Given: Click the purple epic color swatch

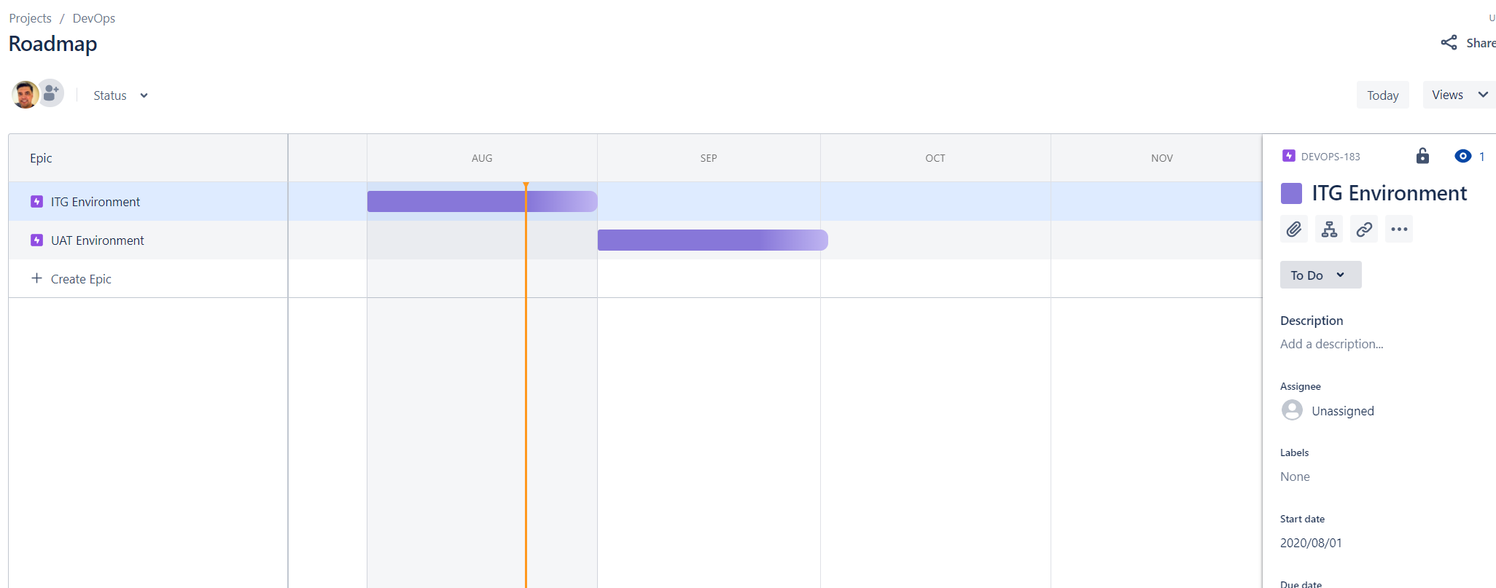Looking at the screenshot, I should [1291, 193].
